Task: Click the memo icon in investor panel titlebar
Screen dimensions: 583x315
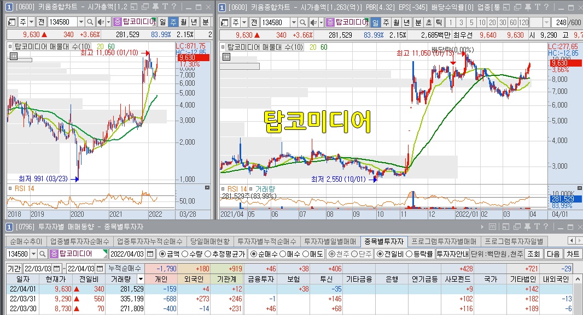Action: pos(492,227)
